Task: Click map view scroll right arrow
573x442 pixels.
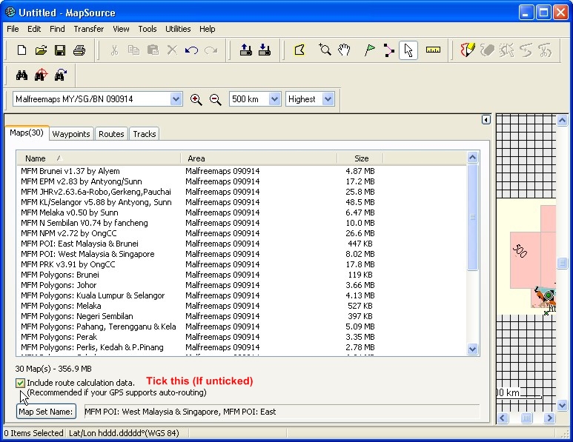Action: coord(549,418)
